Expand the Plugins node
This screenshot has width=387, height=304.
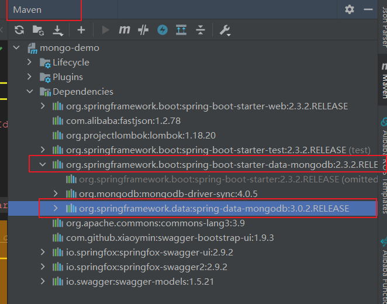point(30,77)
